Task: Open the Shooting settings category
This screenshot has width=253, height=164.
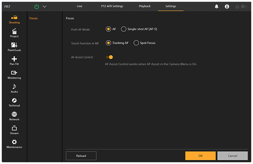Action: (x=14, y=19)
